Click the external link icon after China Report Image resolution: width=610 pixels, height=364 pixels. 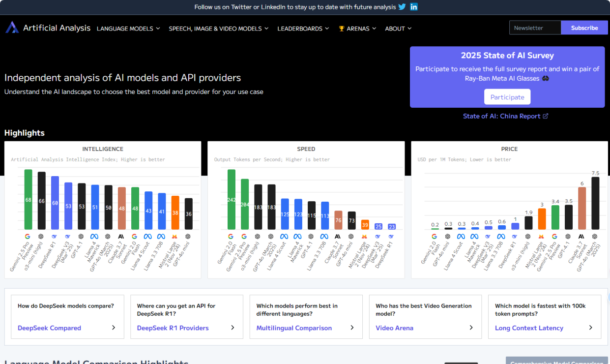(545, 116)
